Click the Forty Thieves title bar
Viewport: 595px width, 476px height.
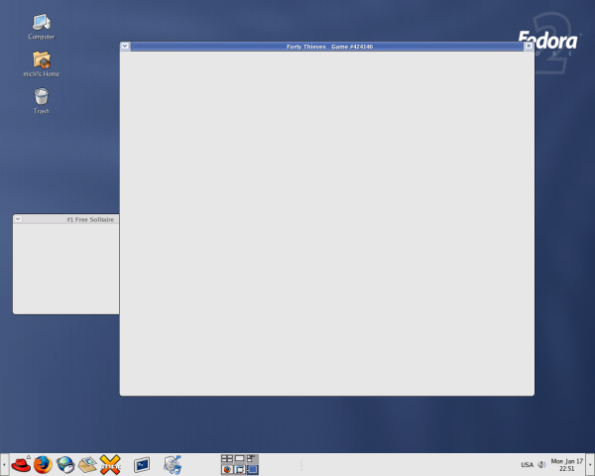click(x=327, y=46)
